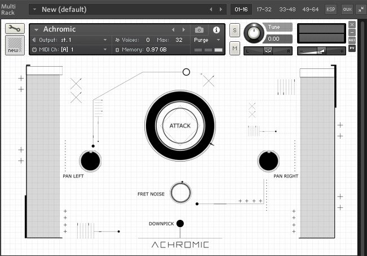
Task: Click the instrument pan L/R slider
Action: click(268, 51)
